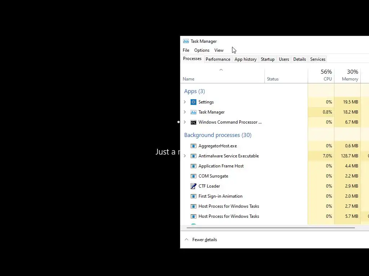Select First Sign-in Animation process name
369x276 pixels.
[220, 196]
